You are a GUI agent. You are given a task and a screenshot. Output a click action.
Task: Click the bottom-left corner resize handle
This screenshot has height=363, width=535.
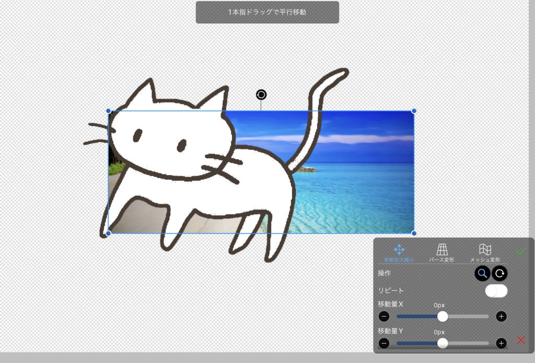[x=109, y=233]
